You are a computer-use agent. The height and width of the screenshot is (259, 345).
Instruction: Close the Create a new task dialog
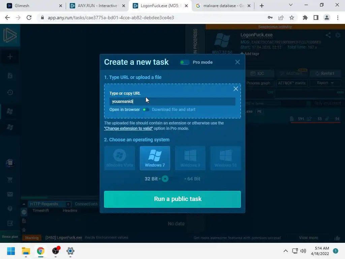point(238,62)
